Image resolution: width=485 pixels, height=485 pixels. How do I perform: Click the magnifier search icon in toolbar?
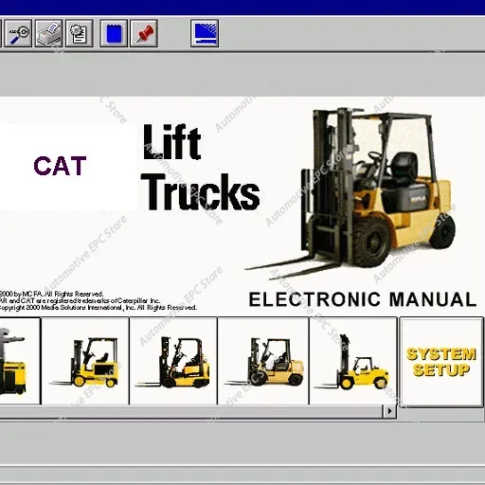[18, 33]
